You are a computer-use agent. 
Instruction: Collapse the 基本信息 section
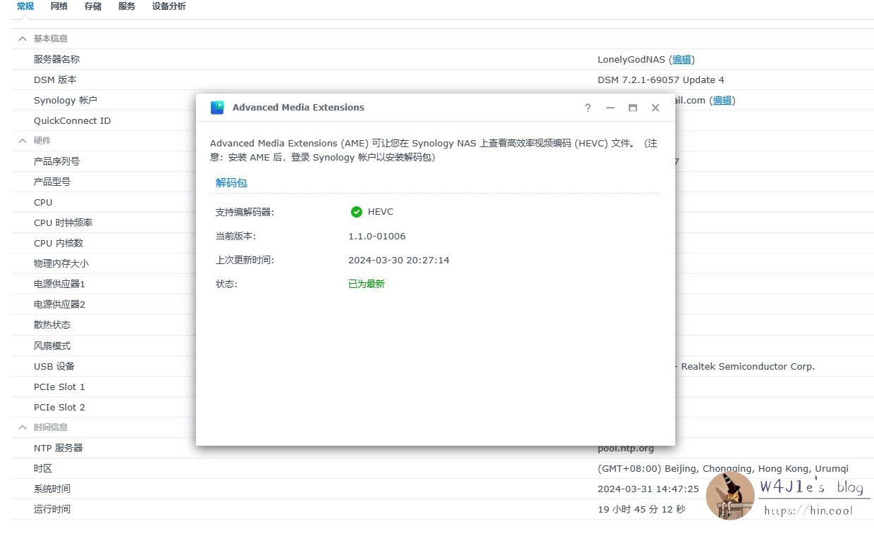(23, 39)
